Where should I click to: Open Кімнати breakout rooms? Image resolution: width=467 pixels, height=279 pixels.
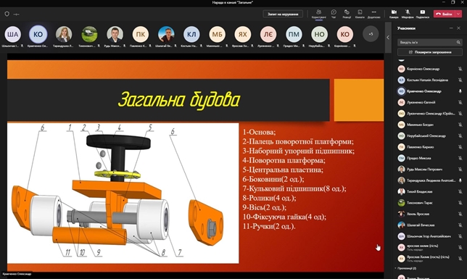[360, 14]
